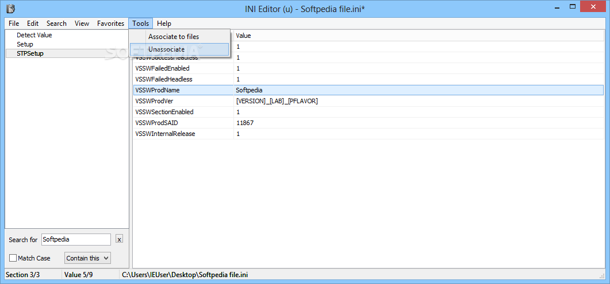This screenshot has width=610, height=284.
Task: Maximize the INI Editor window
Action: (572, 6)
